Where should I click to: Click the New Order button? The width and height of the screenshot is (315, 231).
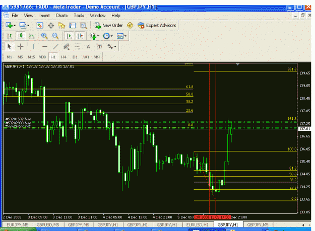[109, 26]
